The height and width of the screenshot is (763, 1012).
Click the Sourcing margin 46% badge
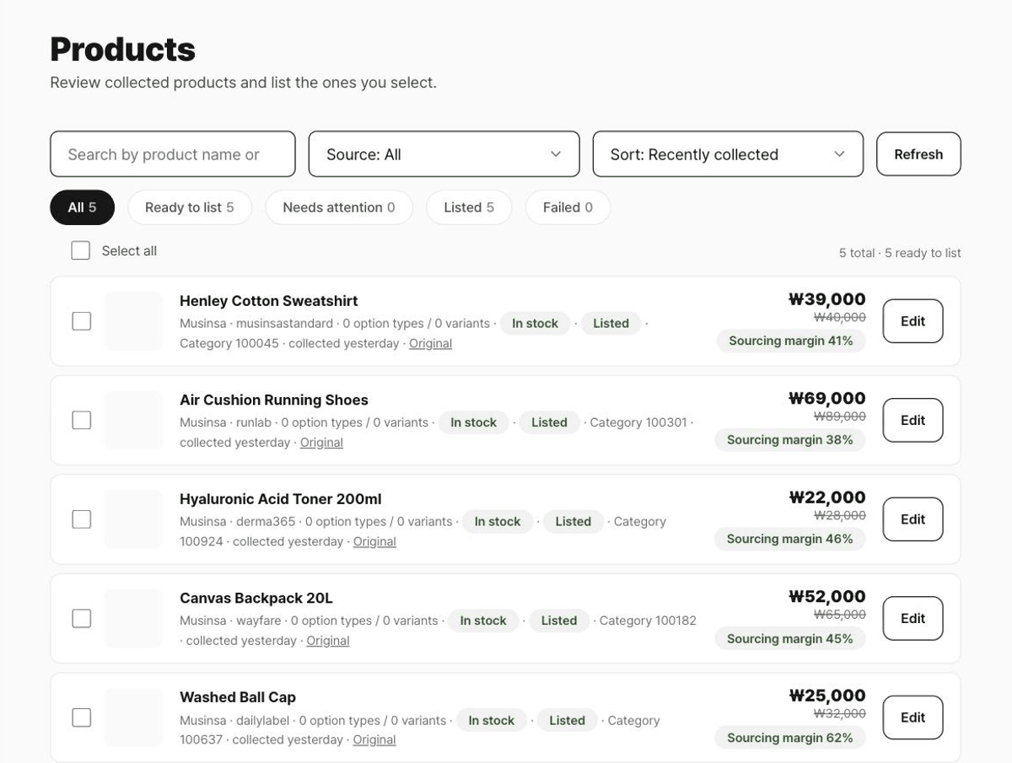point(790,539)
